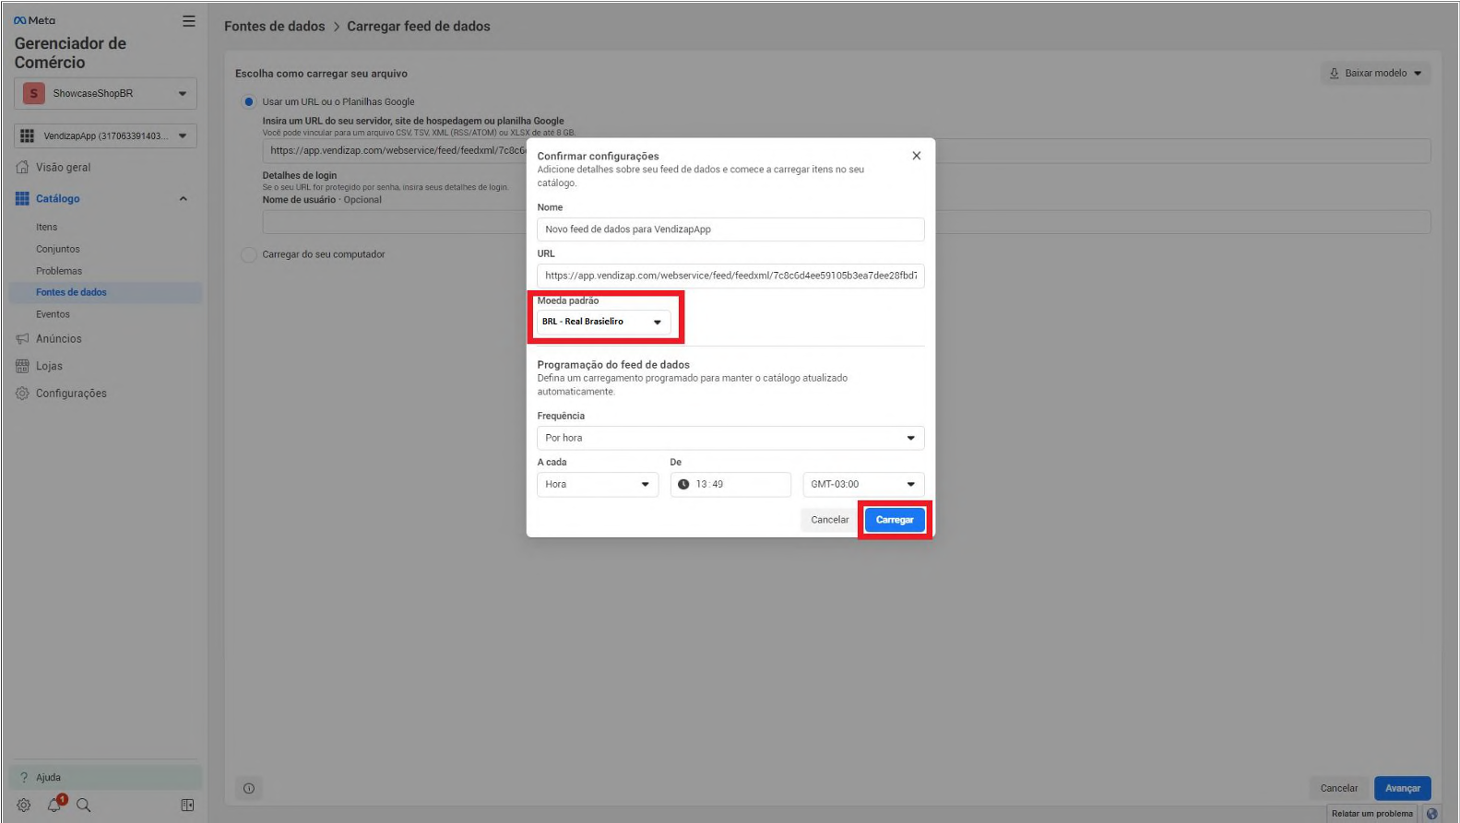The height and width of the screenshot is (823, 1460).
Task: Select 'Usar um URL ou o Planilhas Google' option
Action: (x=249, y=102)
